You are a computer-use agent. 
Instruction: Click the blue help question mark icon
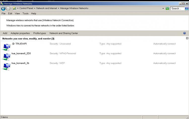tap(184, 33)
